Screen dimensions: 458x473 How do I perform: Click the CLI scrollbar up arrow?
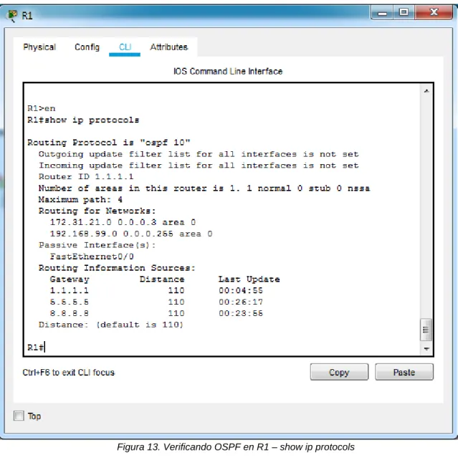tap(426, 91)
